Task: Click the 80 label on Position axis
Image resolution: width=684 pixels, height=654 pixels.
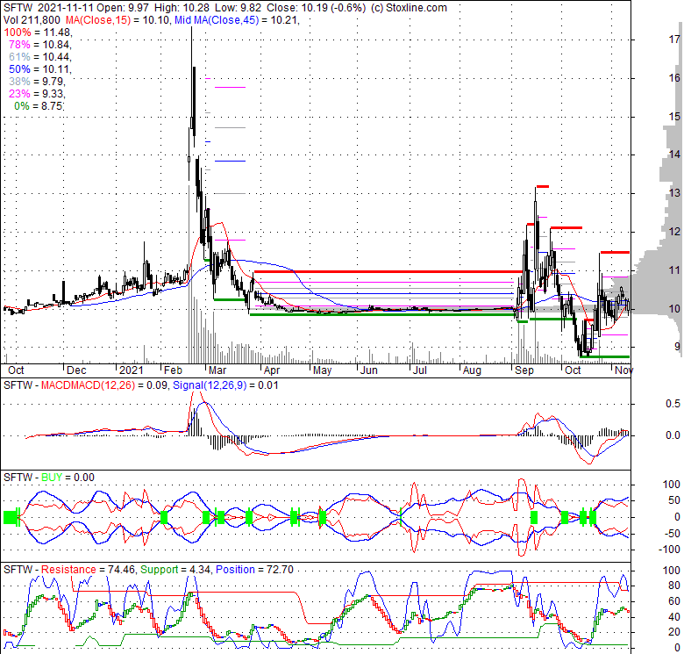Action: coord(674,586)
